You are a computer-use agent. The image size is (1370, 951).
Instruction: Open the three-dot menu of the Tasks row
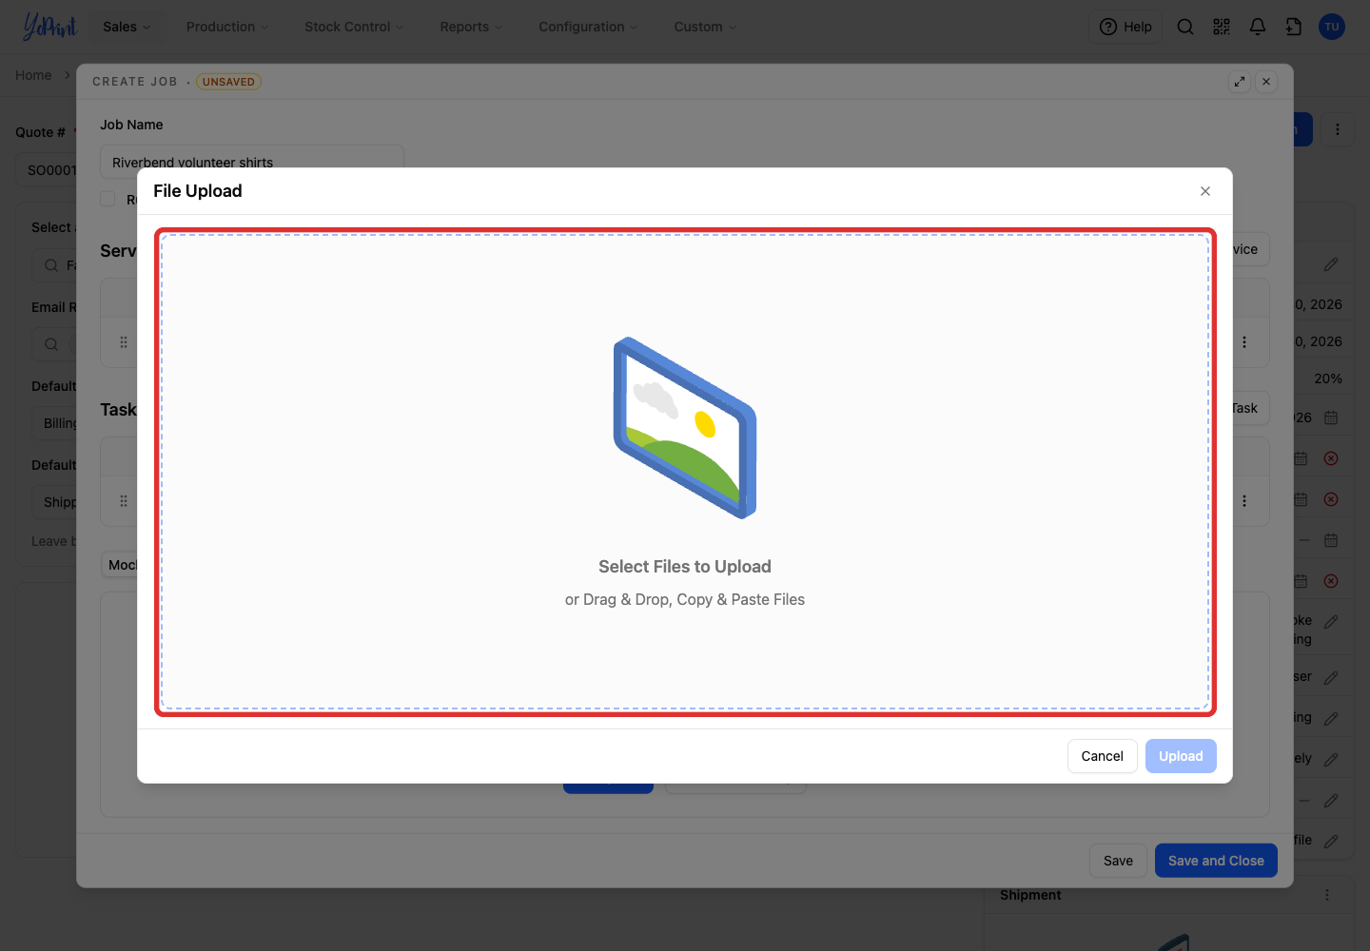pyautogui.click(x=1244, y=501)
